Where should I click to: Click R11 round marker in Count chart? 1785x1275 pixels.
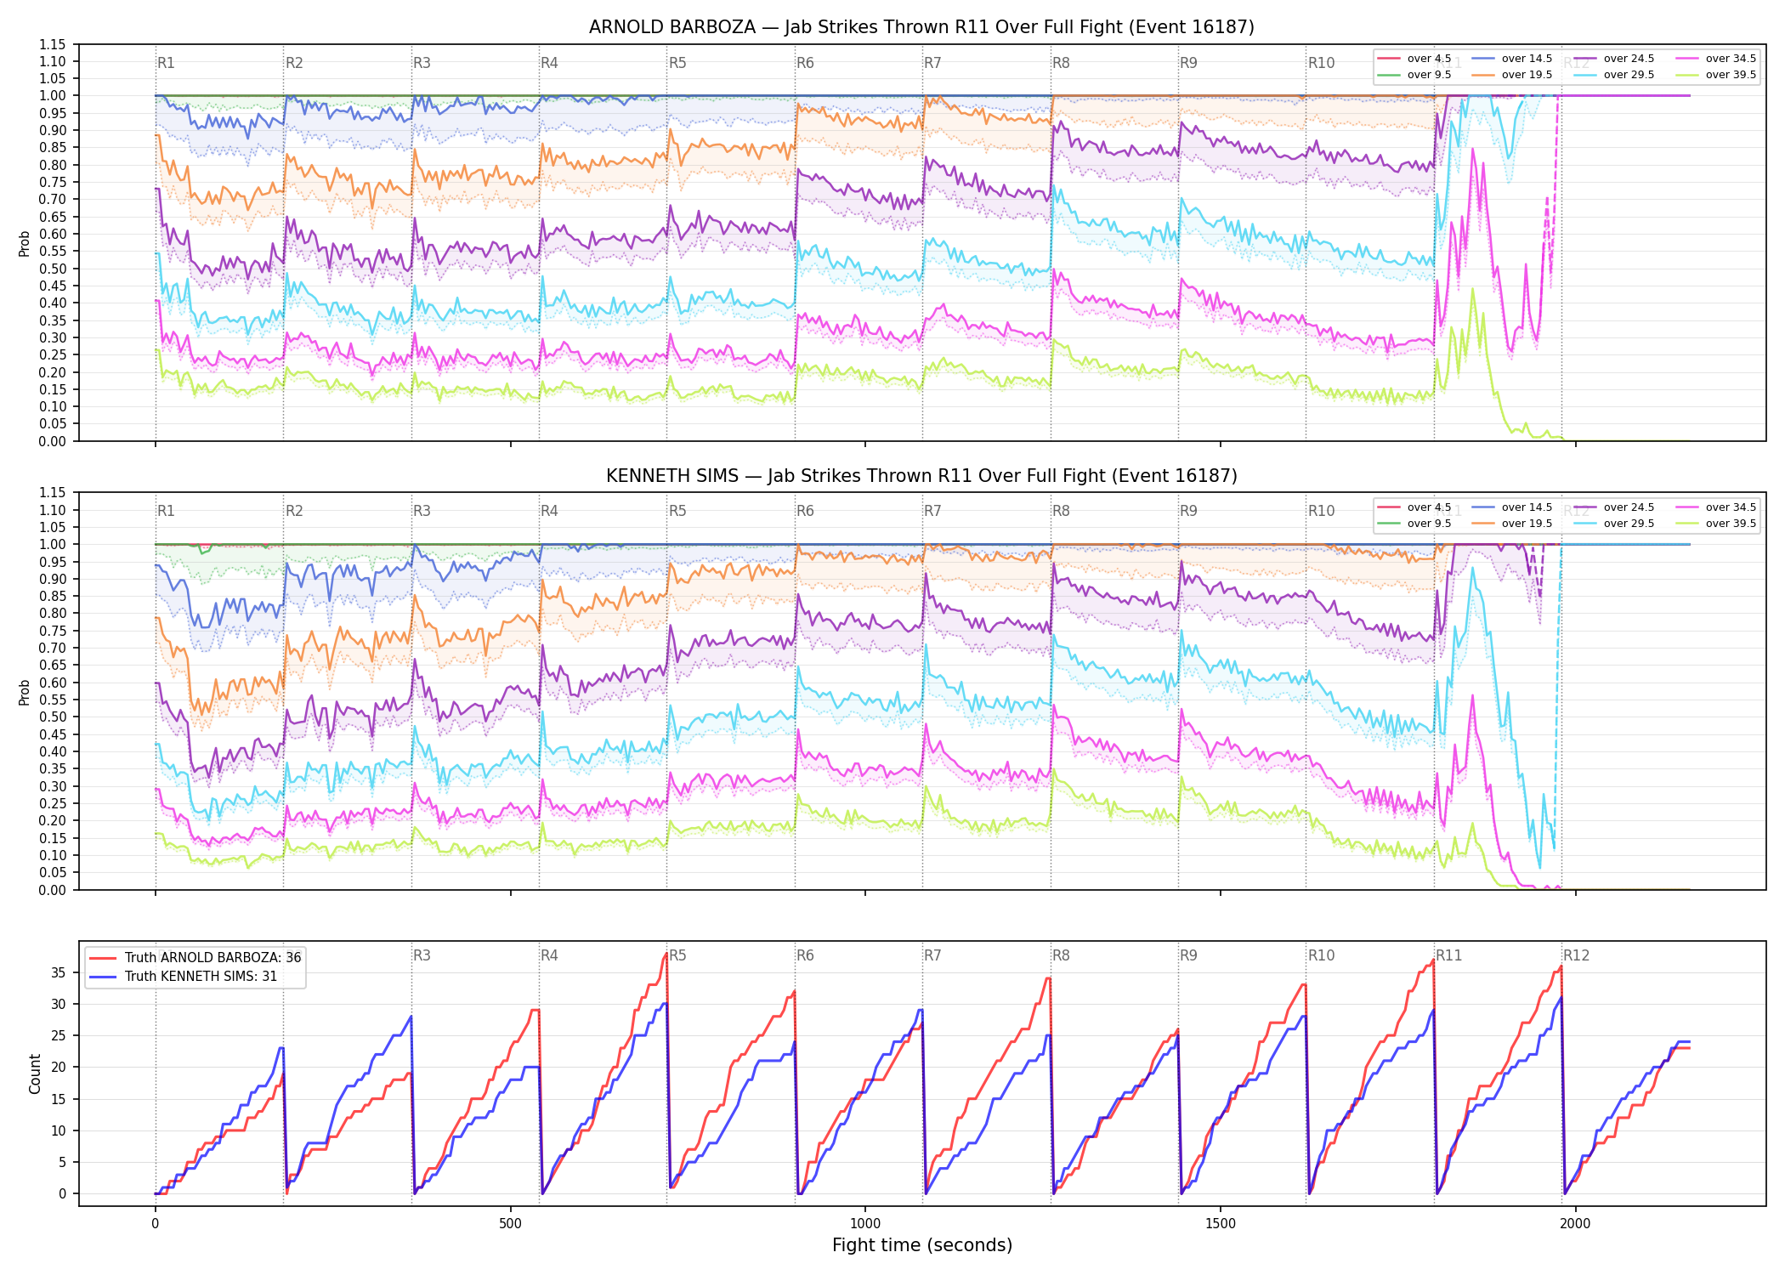(1449, 955)
